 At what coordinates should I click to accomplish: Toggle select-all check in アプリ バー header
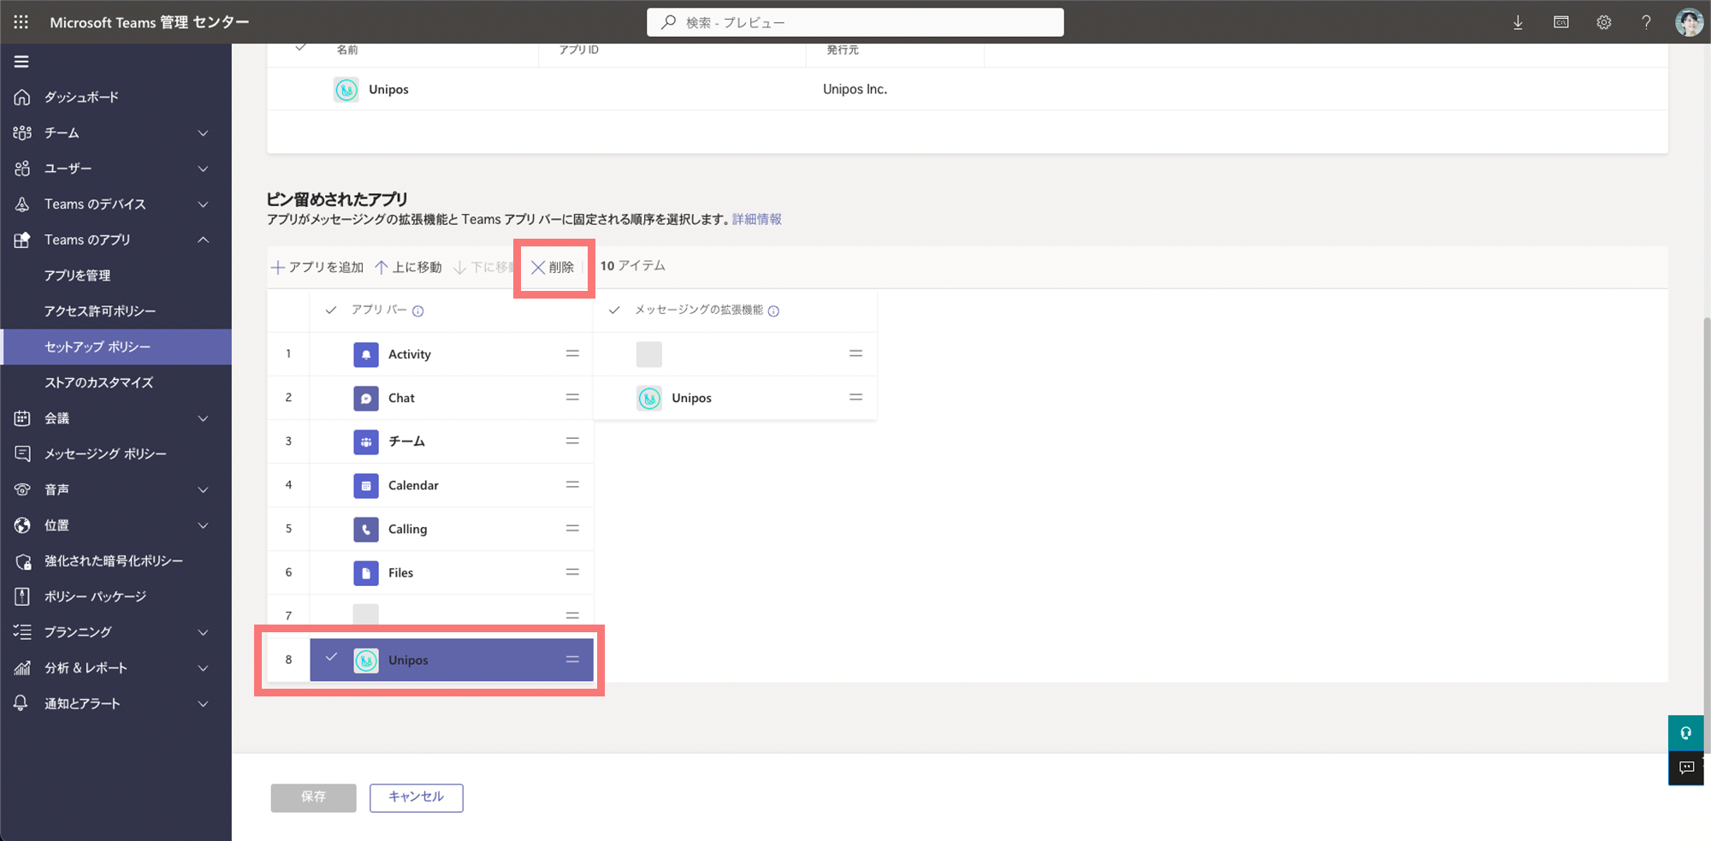(331, 310)
